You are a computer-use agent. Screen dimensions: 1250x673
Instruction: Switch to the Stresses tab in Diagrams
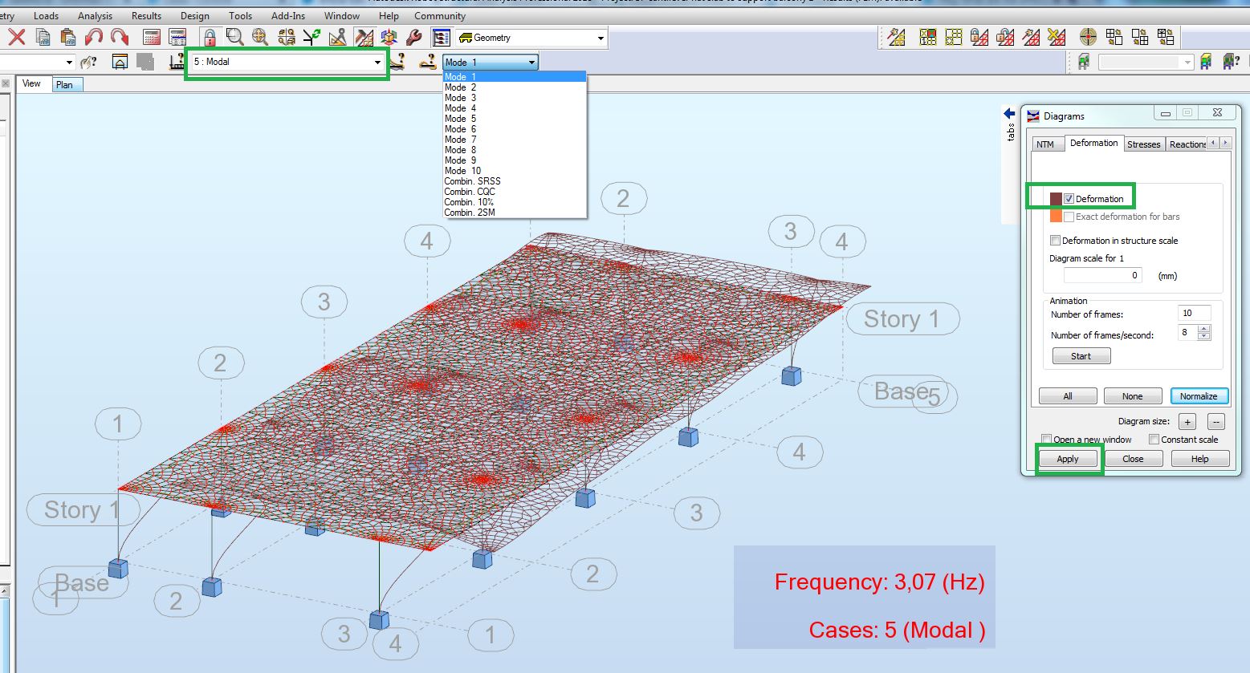pyautogui.click(x=1143, y=144)
